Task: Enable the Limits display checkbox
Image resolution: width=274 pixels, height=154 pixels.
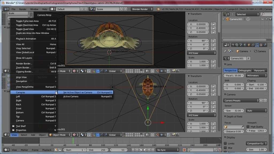Action: pyautogui.click(x=226, y=144)
